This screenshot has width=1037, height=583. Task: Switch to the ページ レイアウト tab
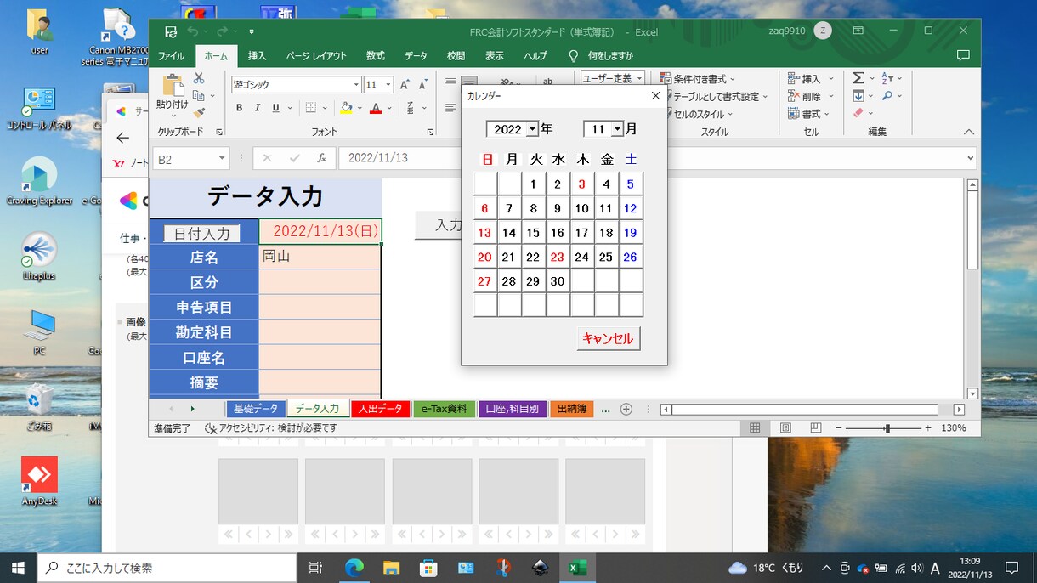pos(316,56)
